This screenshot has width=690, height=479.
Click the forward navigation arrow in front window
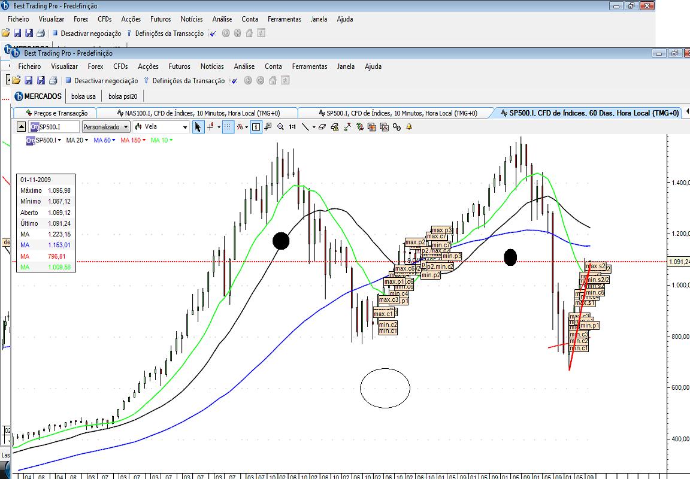260,80
